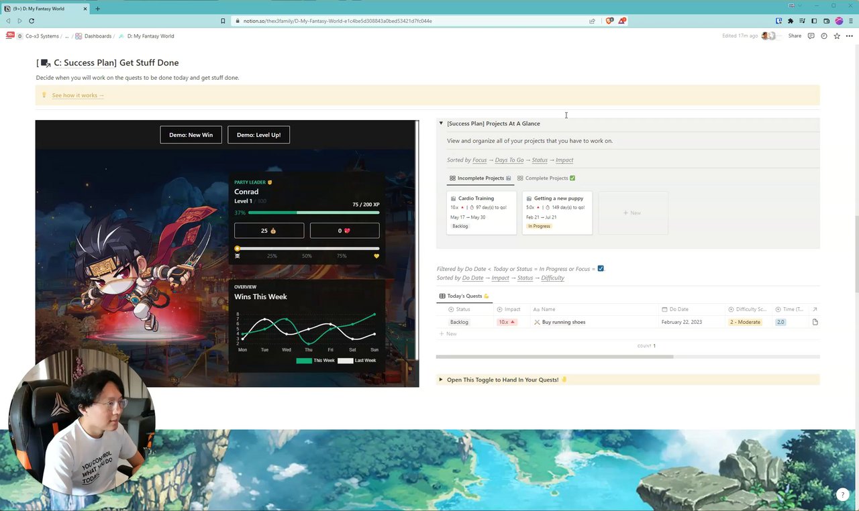The height and width of the screenshot is (511, 859).
Task: Click the This Week green legend swatch
Action: click(304, 361)
